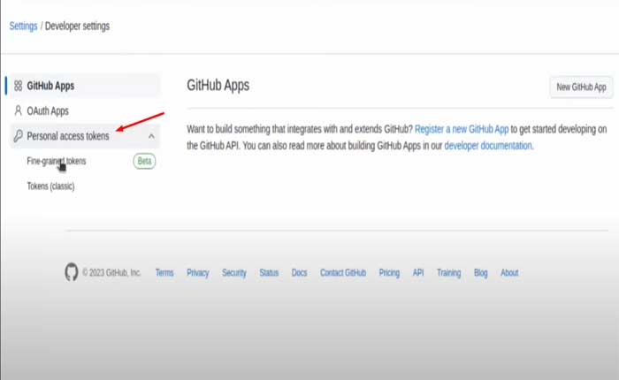The height and width of the screenshot is (380, 619).
Task: Open the Blog footer link
Action: point(480,273)
